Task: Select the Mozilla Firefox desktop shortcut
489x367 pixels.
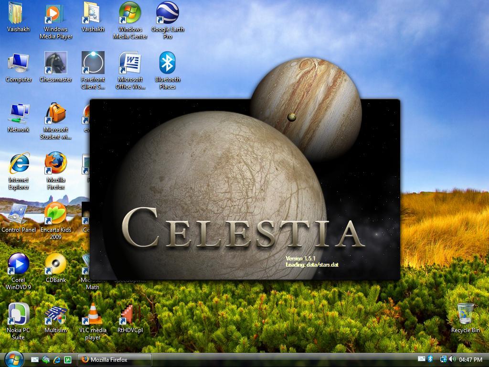Action: (x=55, y=172)
